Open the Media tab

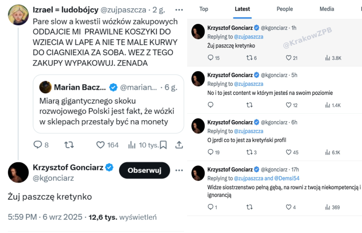coord(327,9)
